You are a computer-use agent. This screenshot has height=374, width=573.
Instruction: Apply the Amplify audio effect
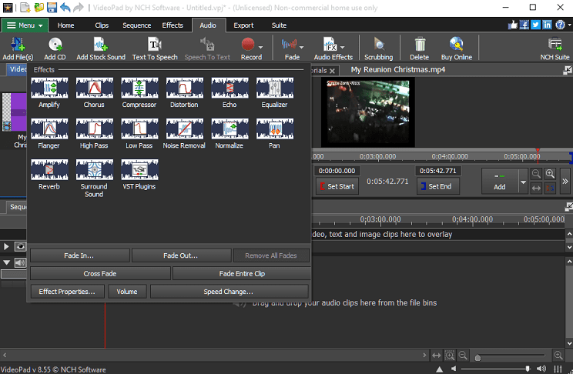[49, 93]
